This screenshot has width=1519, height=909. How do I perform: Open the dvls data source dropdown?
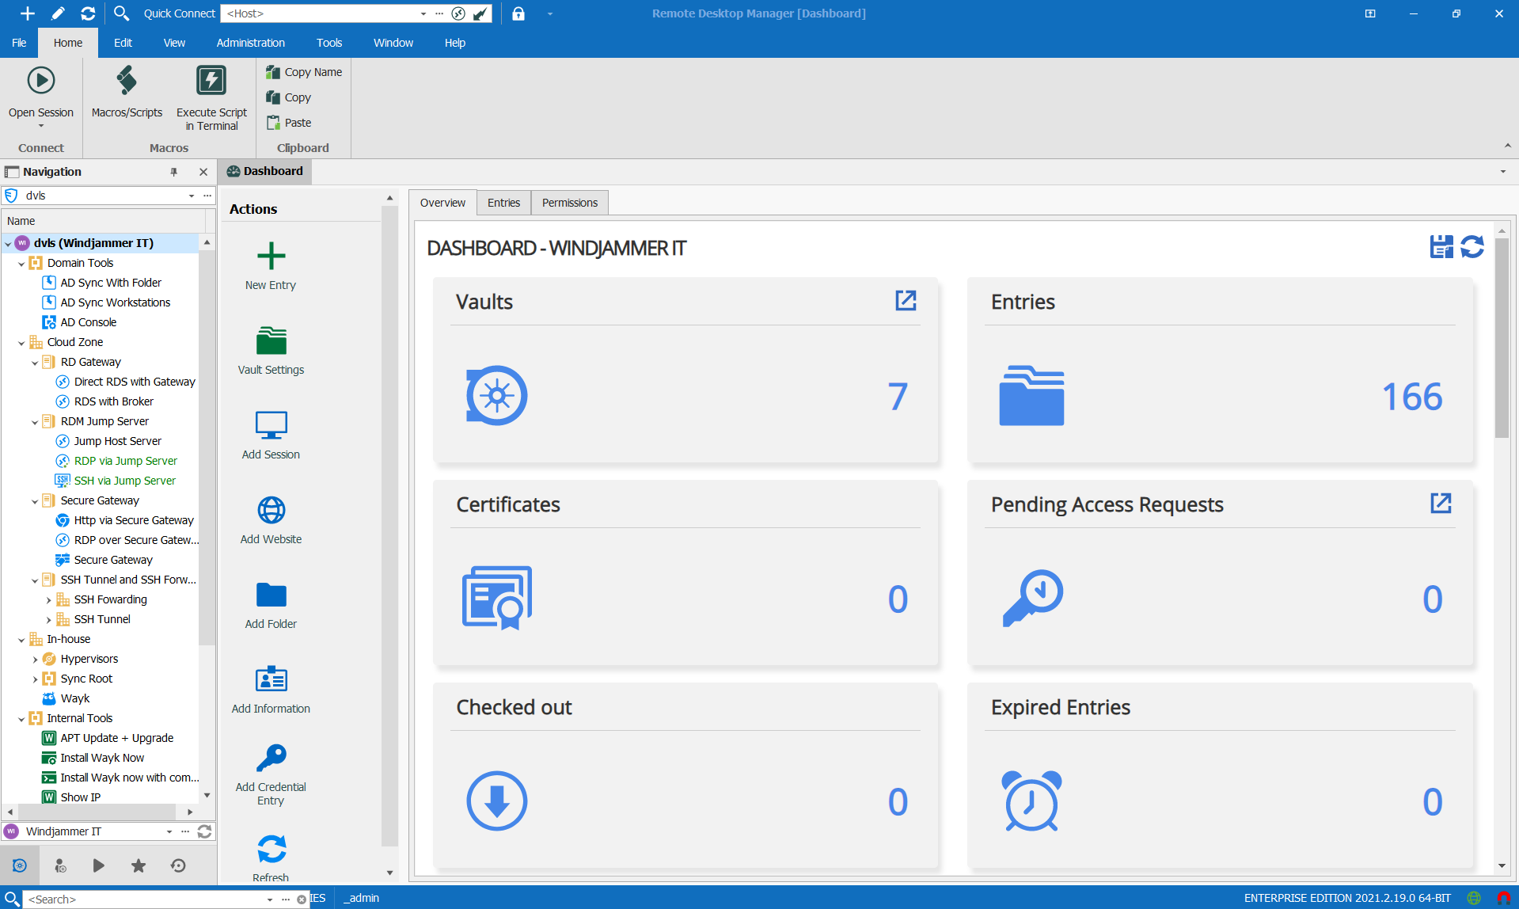pos(192,196)
